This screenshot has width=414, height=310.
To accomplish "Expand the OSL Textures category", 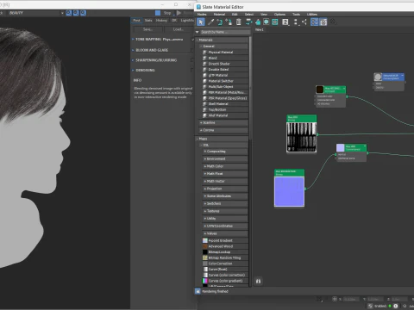I will point(225,211).
